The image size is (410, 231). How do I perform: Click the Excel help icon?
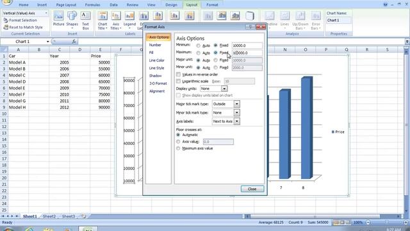coord(386,4)
